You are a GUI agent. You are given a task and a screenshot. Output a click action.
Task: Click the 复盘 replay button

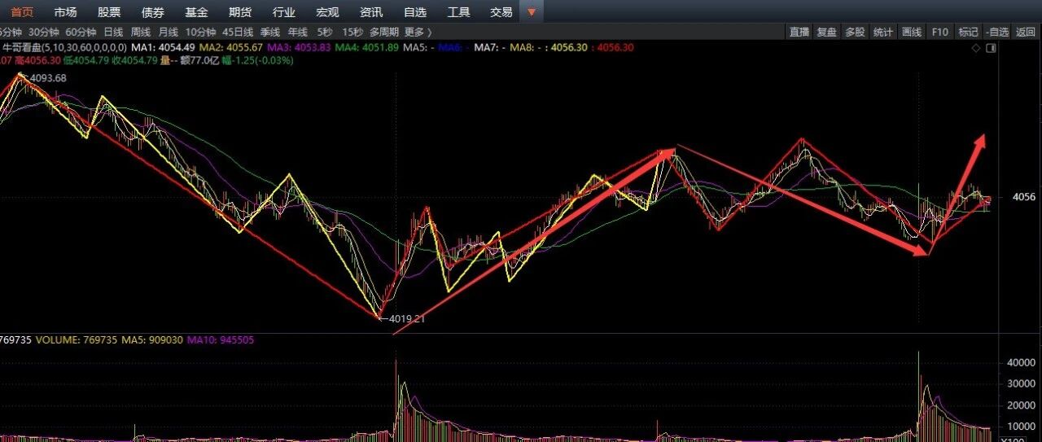827,32
